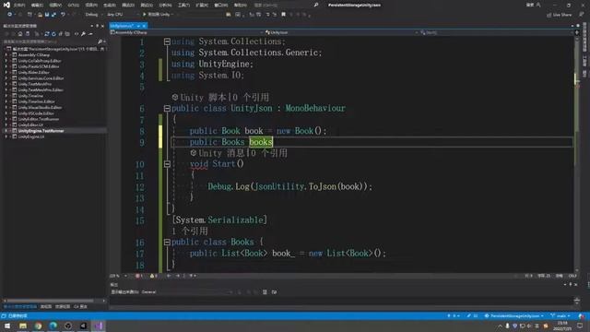Screen dimensions: 590x332
Task: Click the error count indicator below editor
Action: [x=139, y=276]
